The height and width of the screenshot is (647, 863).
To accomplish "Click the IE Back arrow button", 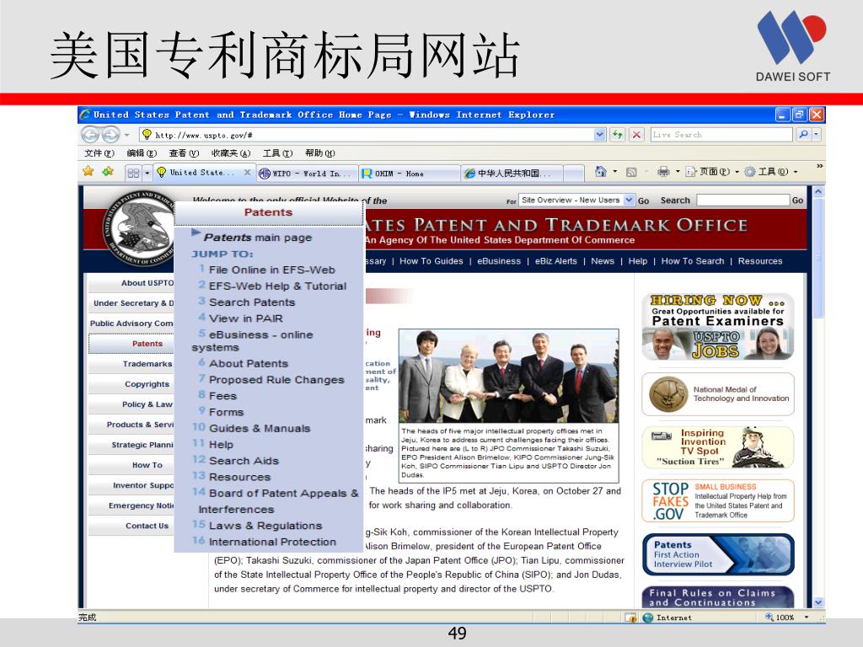I will [90, 134].
